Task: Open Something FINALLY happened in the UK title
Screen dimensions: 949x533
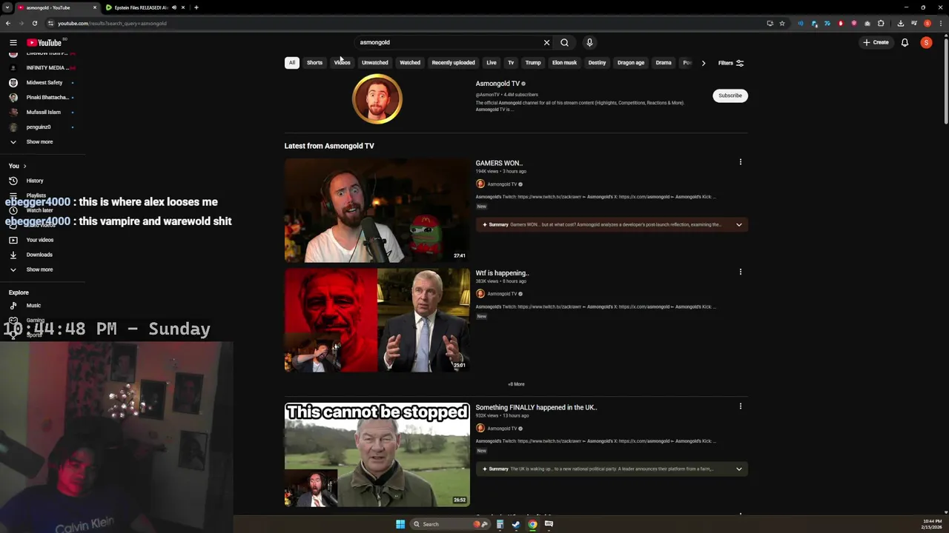Action: [x=536, y=407]
